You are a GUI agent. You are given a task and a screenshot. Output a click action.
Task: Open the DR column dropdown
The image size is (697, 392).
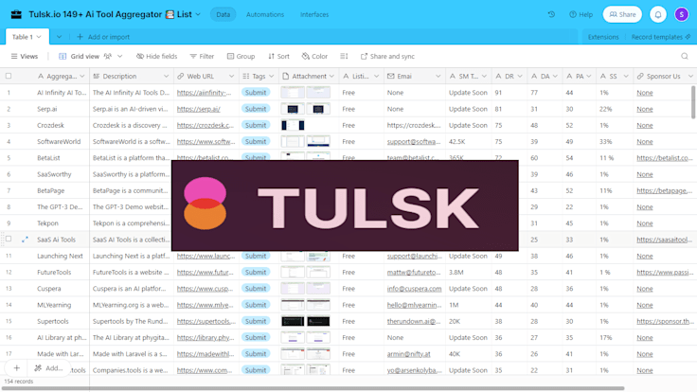point(520,77)
